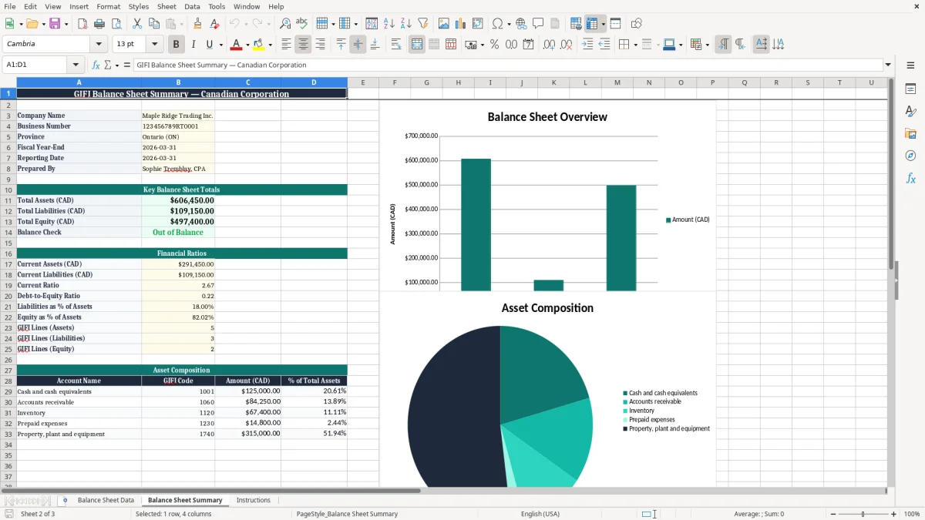The height and width of the screenshot is (520, 925).
Task: Open Conditional Formatting dropdown arrow
Action: point(707,45)
